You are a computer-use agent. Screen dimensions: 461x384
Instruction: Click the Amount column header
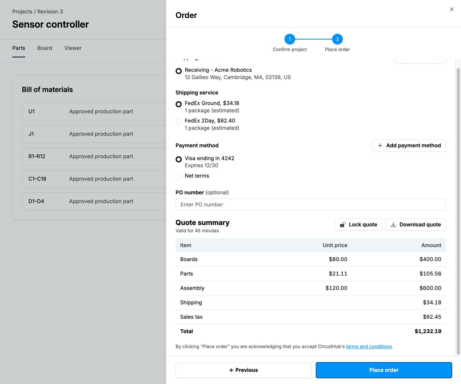431,245
